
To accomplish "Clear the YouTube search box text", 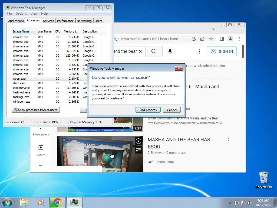I will [140, 51].
